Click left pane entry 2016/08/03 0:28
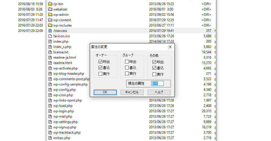Screen dimensions: 271x141 tap(30, 9)
